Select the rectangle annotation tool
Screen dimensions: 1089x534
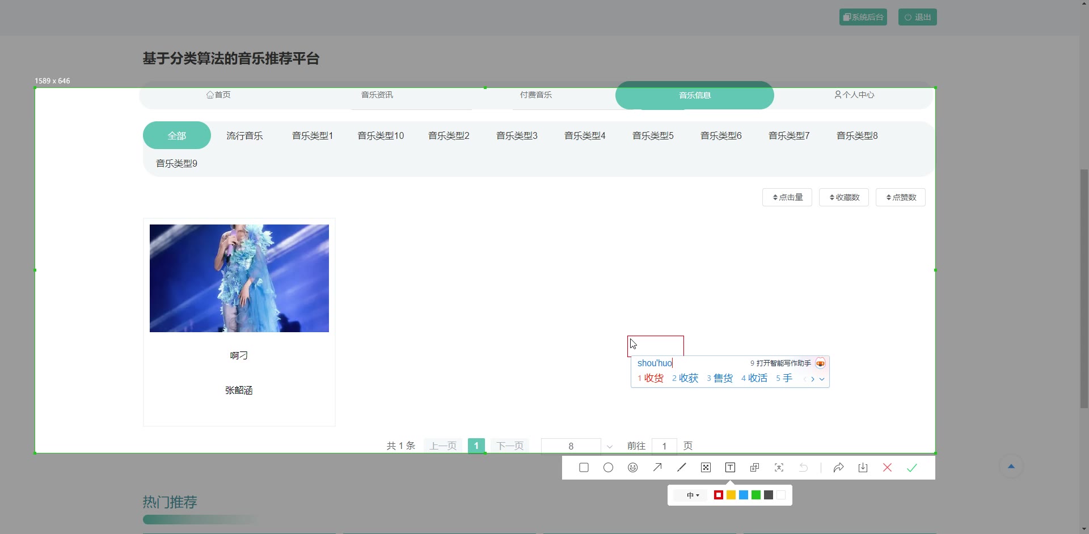(x=584, y=468)
